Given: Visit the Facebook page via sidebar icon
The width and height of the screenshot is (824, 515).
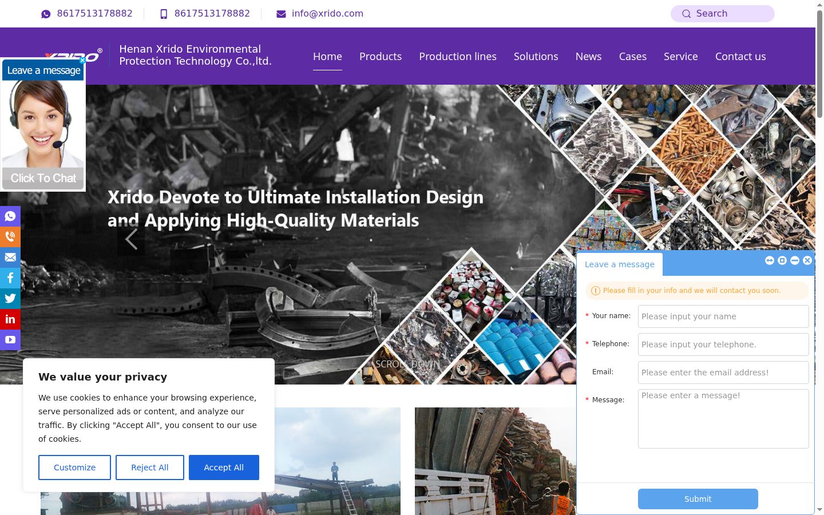Looking at the screenshot, I should pos(10,278).
